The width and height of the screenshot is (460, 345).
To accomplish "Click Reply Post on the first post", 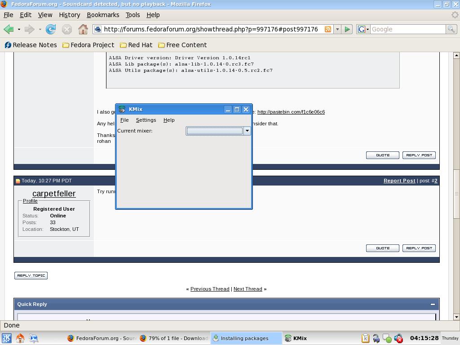I will click(x=419, y=155).
